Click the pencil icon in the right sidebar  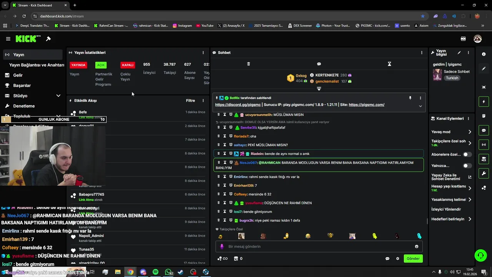click(x=484, y=68)
